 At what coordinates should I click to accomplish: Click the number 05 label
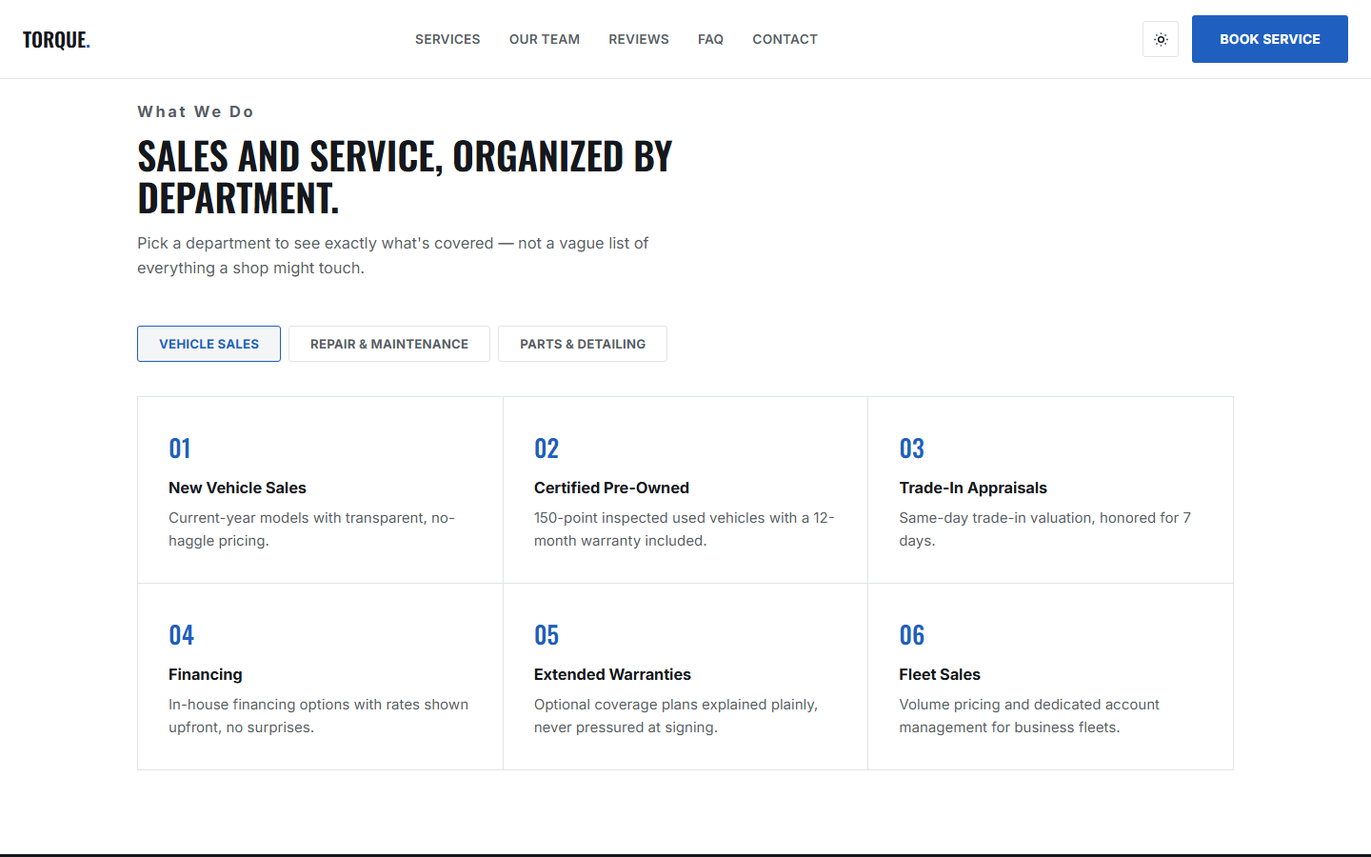point(546,635)
